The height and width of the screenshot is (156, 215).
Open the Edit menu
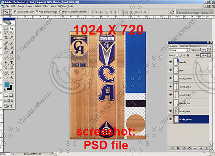13,6
